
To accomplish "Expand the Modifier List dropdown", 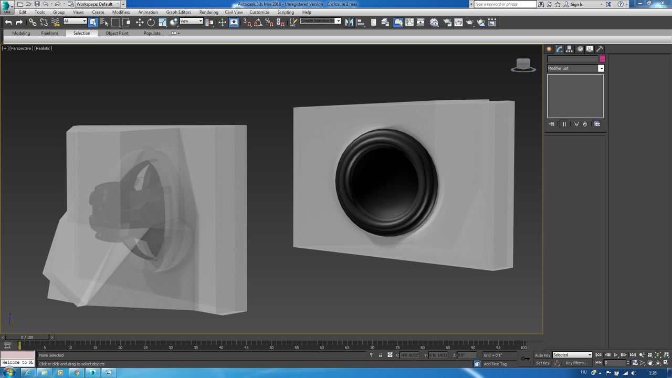I will pyautogui.click(x=601, y=68).
